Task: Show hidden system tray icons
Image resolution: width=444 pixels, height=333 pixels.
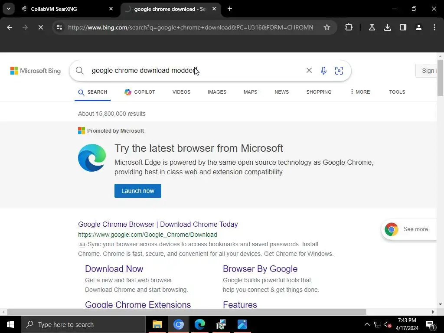Action: coord(367,324)
